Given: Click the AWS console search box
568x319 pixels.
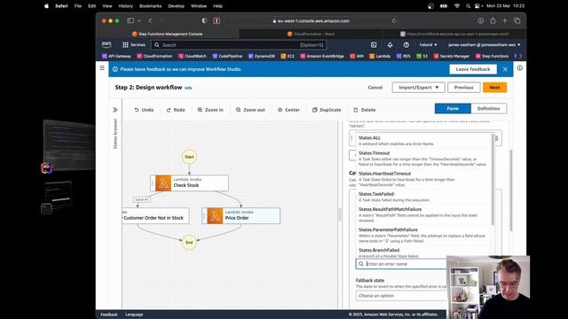Looking at the screenshot, I should click(x=239, y=45).
